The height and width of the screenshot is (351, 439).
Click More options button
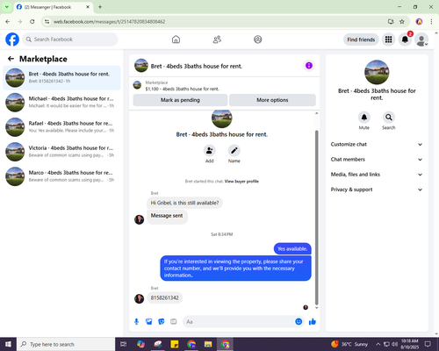tap(272, 100)
